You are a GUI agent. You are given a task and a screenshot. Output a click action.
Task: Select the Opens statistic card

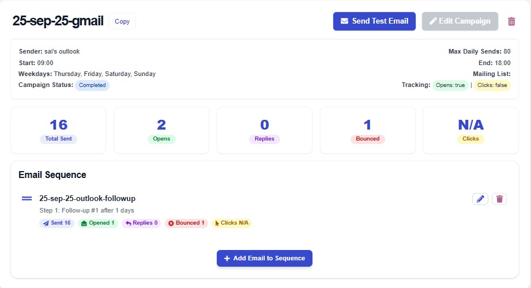click(161, 130)
